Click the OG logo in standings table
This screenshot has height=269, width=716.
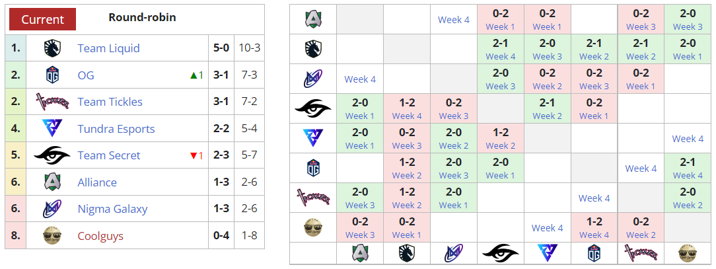point(52,75)
